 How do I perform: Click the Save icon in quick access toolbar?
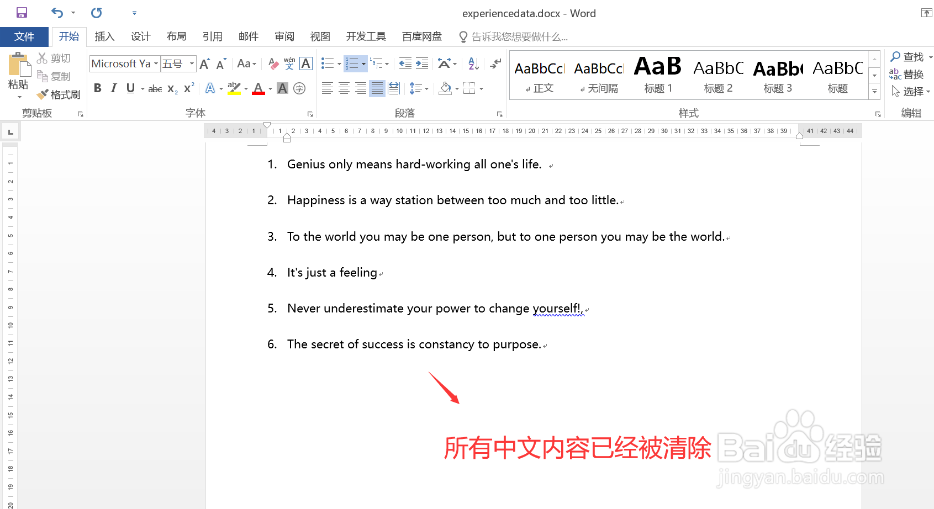point(22,13)
